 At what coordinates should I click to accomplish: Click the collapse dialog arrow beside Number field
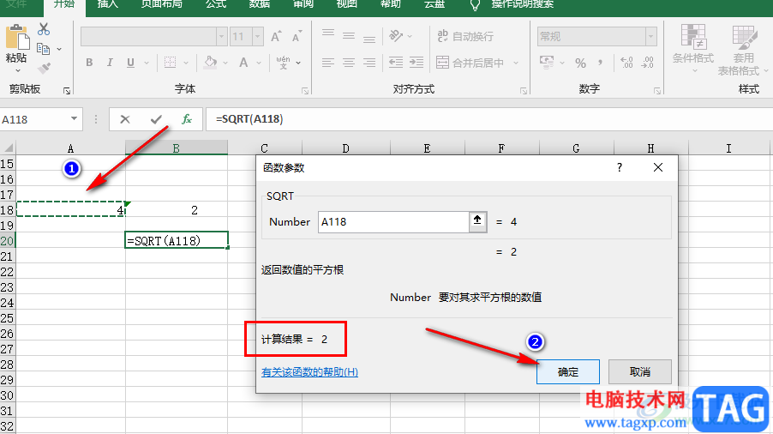click(477, 221)
